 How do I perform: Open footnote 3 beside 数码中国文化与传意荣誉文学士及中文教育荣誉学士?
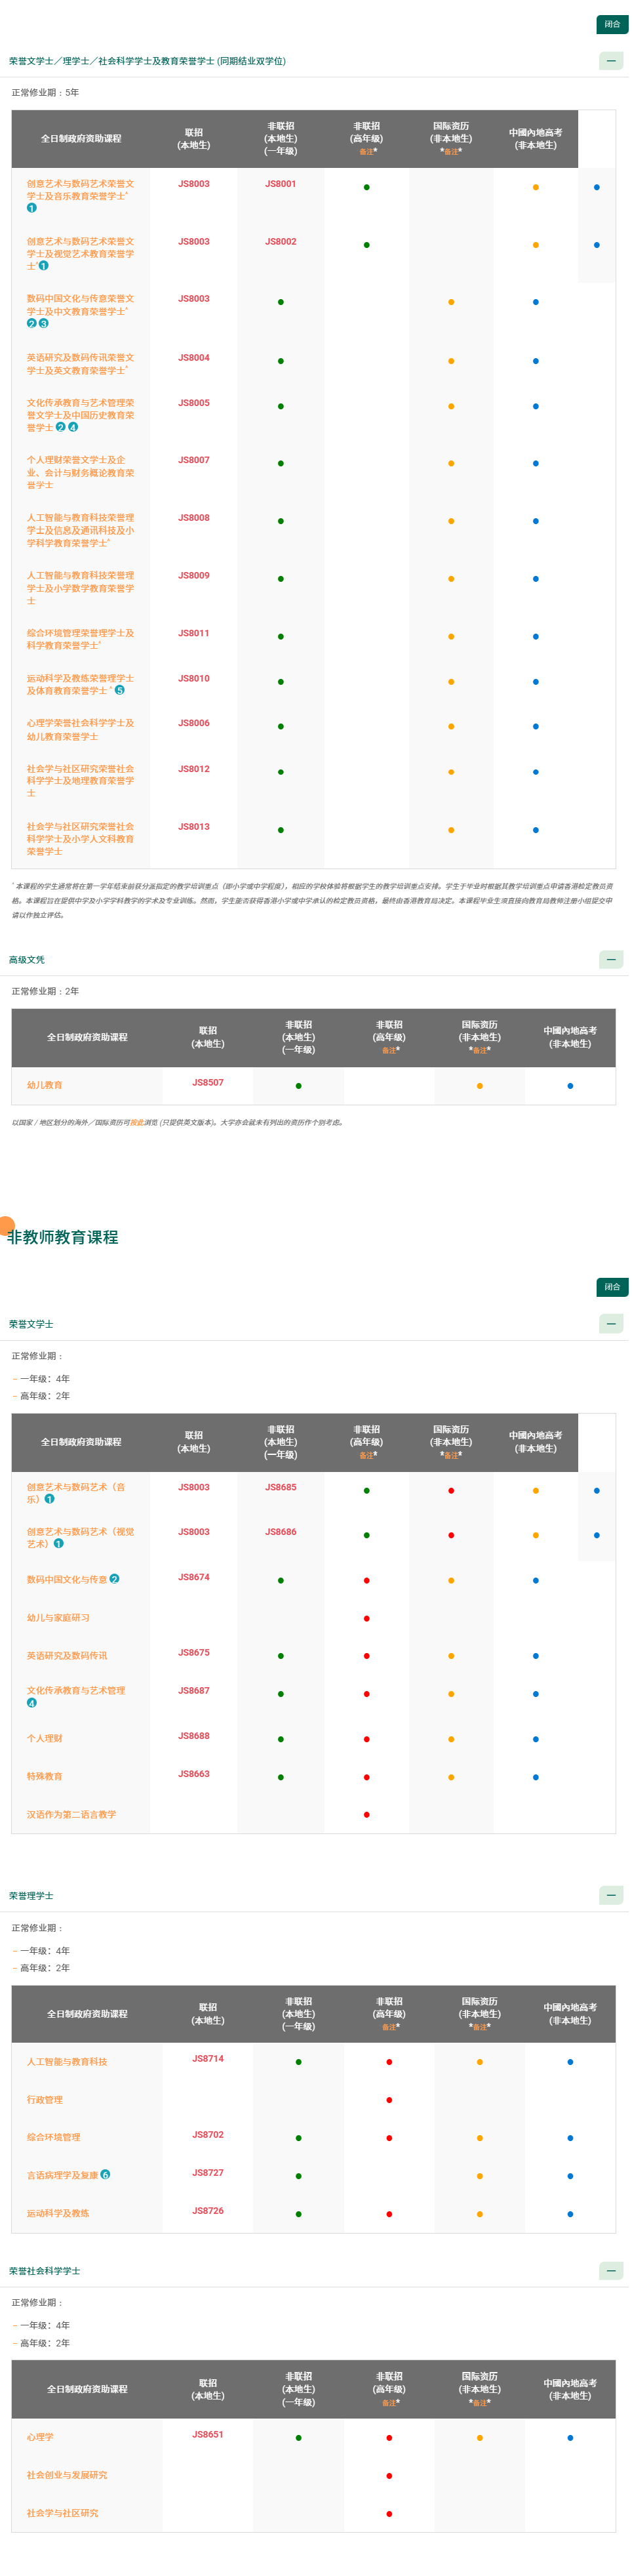44,323
